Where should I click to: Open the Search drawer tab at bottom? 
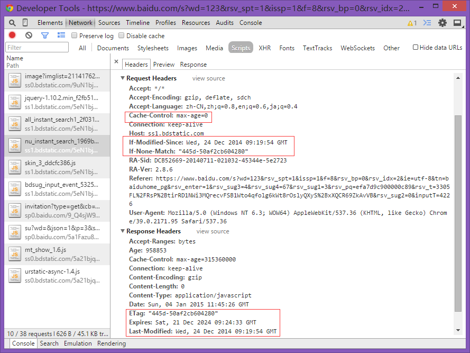coord(49,343)
